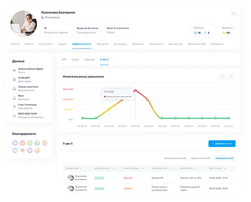Sort by the Создатель column header
The height and width of the screenshot is (202, 251).
click(73, 168)
